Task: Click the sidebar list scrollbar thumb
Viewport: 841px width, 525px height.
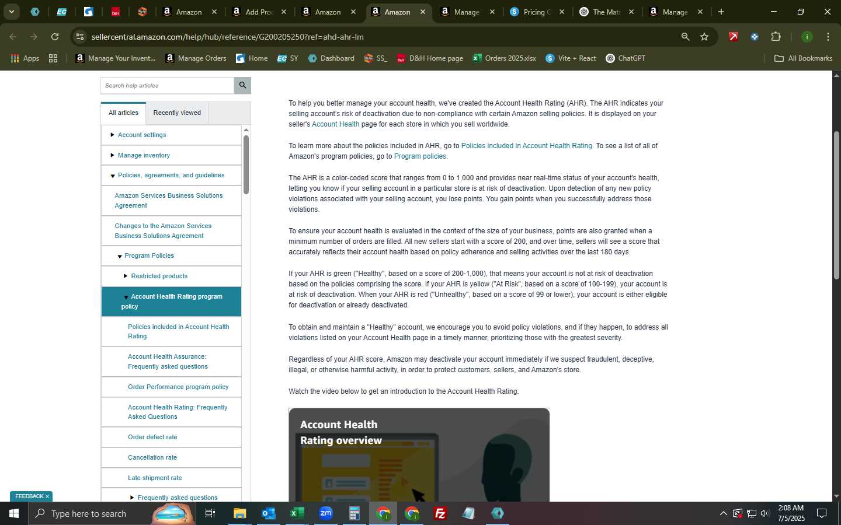Action: tap(246, 164)
